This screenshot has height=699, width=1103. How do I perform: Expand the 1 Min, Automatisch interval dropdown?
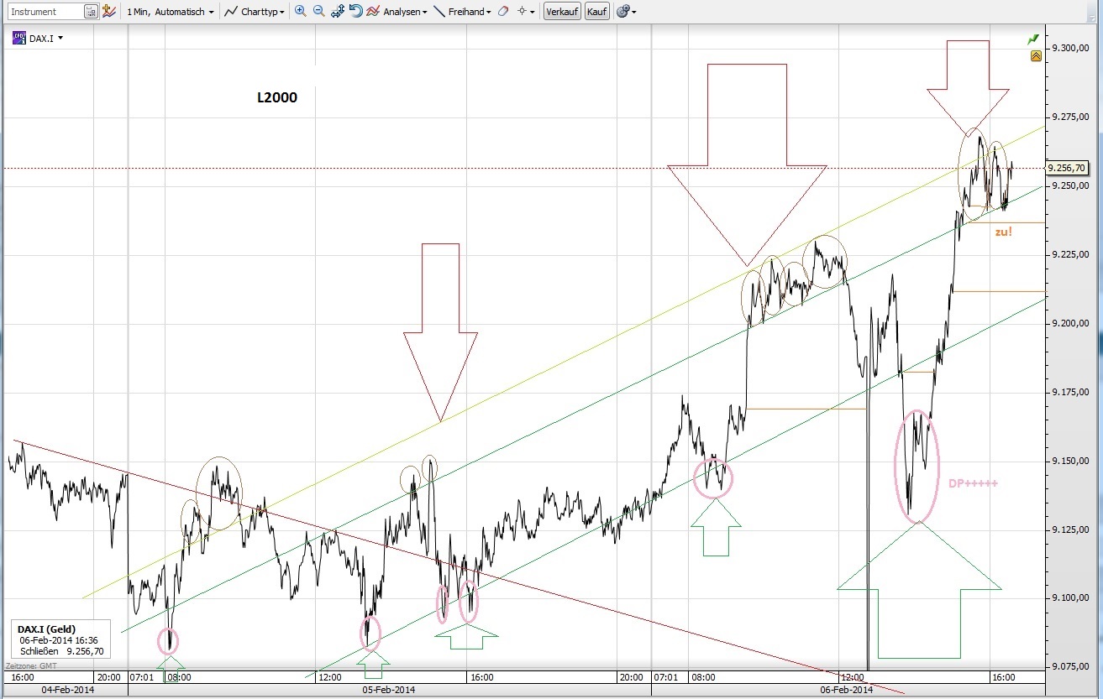(168, 11)
